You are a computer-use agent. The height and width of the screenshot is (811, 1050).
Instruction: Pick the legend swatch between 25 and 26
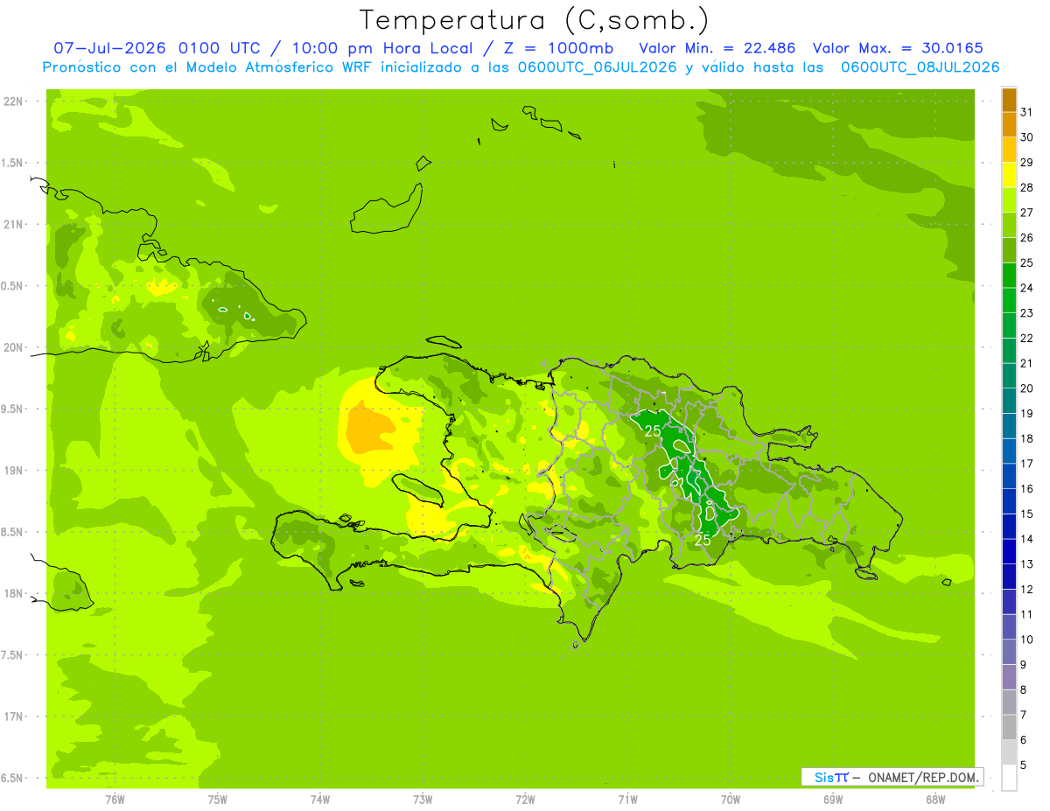click(x=1009, y=250)
